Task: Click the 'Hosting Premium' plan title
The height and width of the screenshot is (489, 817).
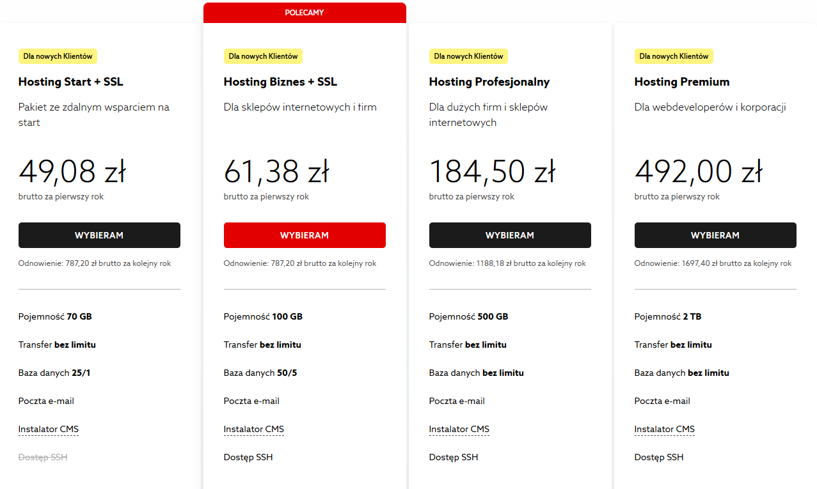Action: [682, 82]
